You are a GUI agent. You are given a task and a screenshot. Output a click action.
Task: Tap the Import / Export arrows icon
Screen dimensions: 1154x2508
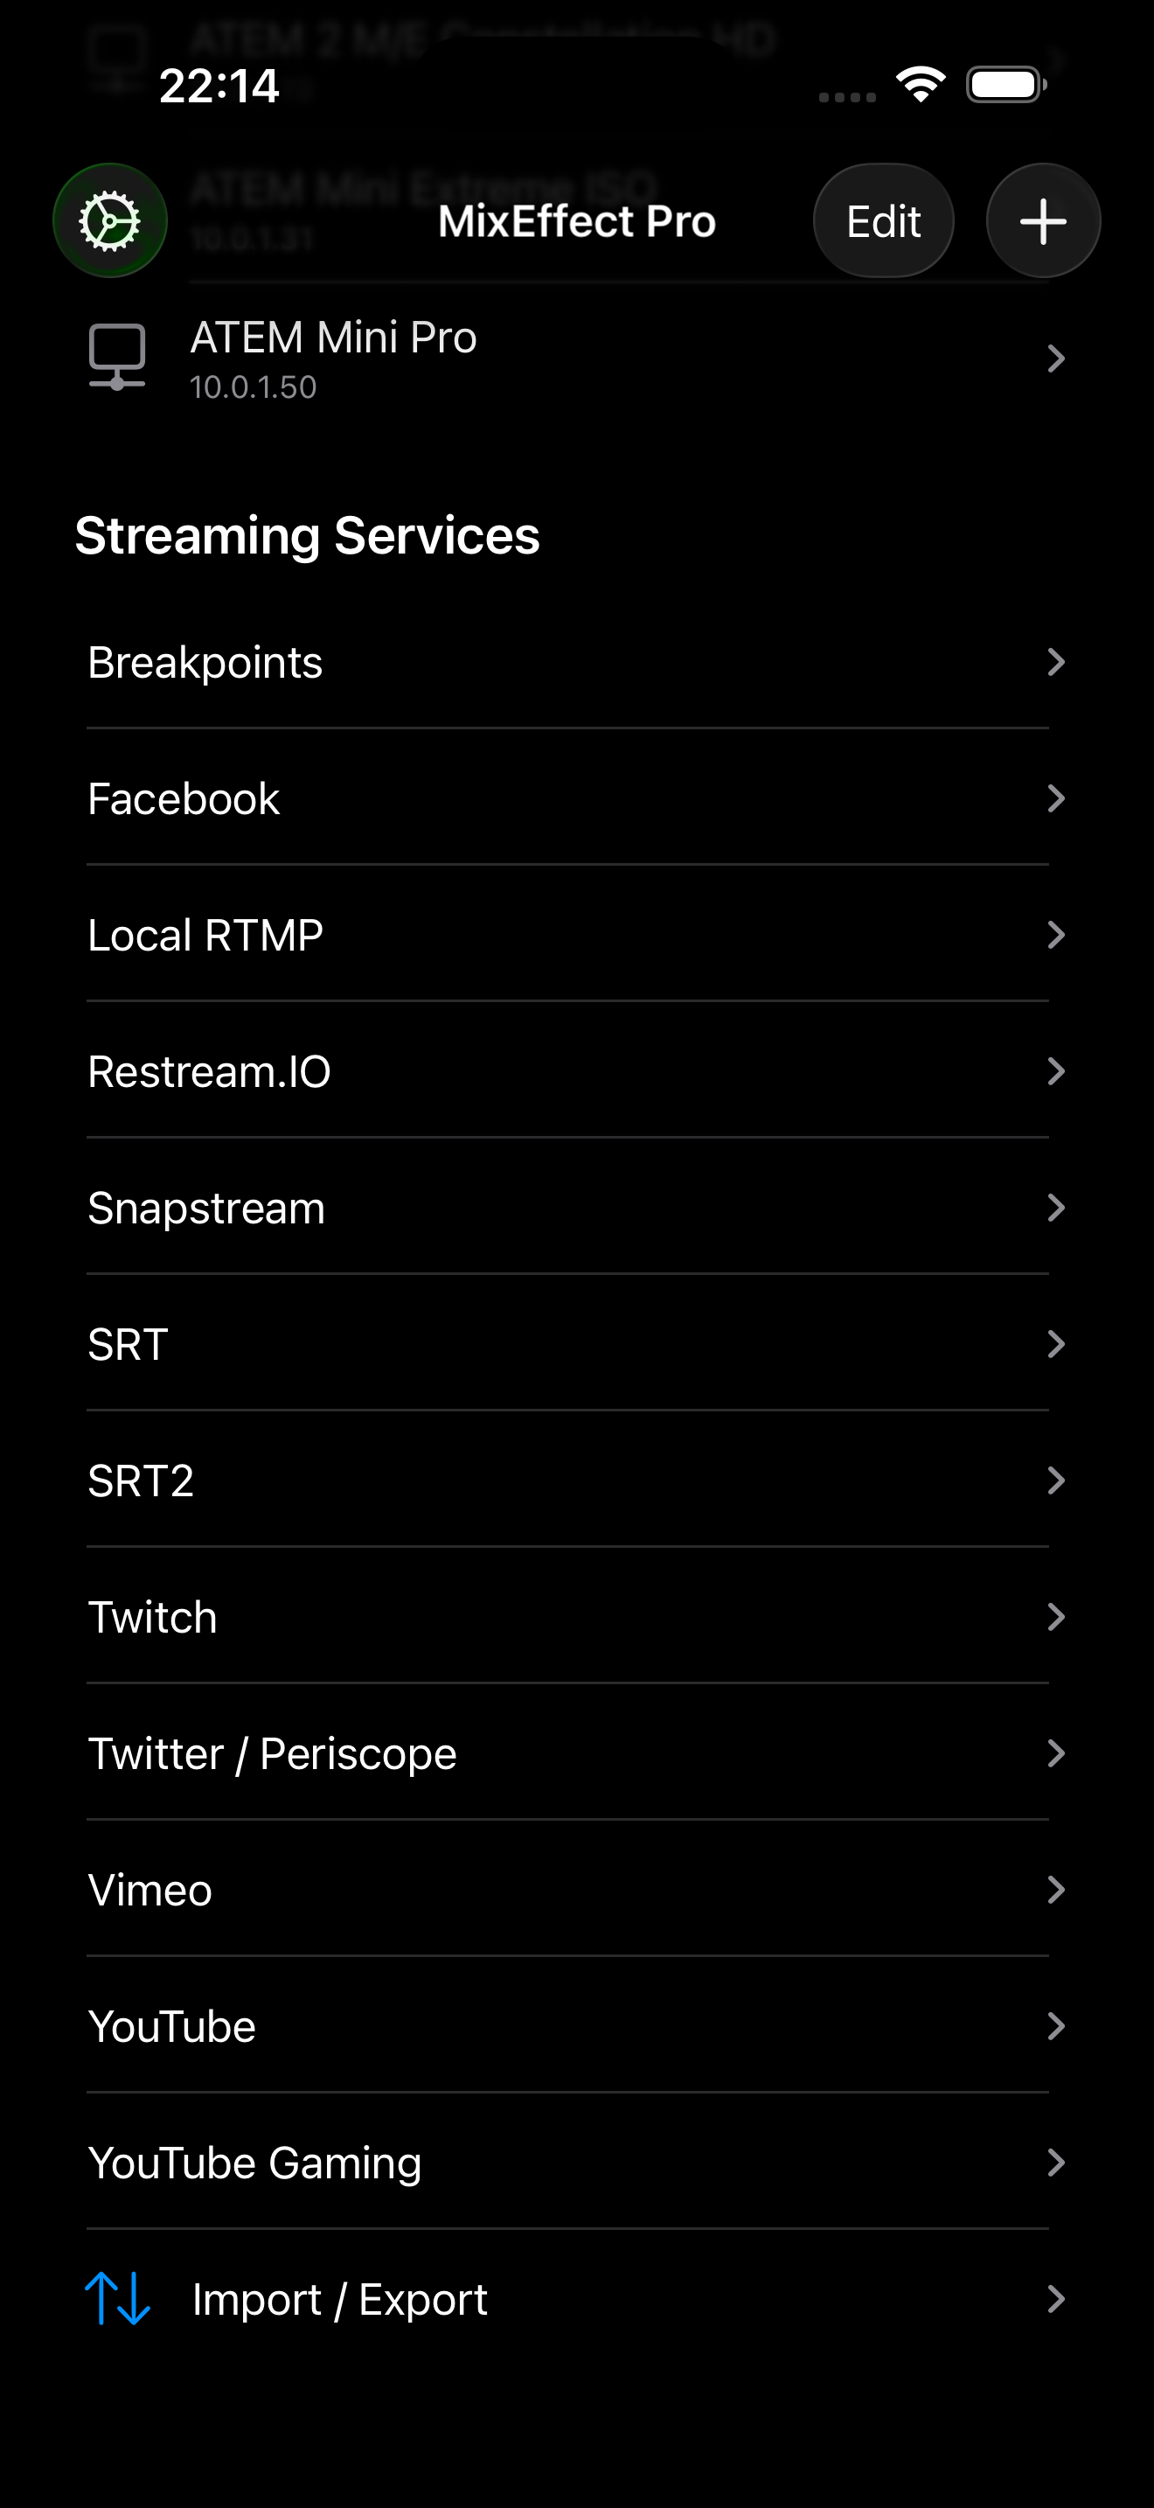(118, 2299)
